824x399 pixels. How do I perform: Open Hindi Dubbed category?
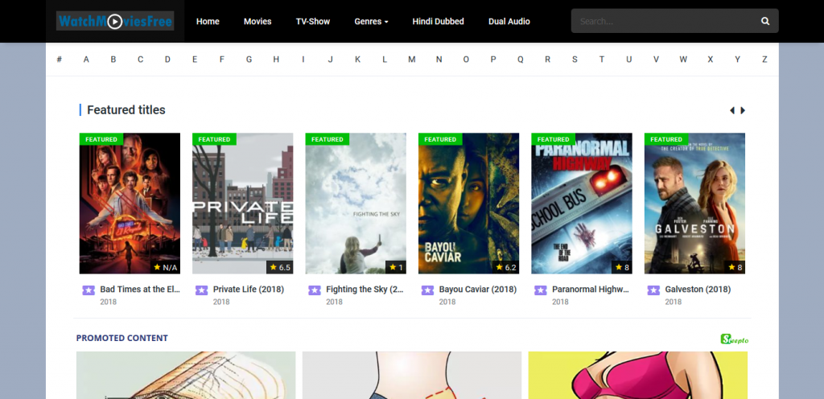point(438,22)
